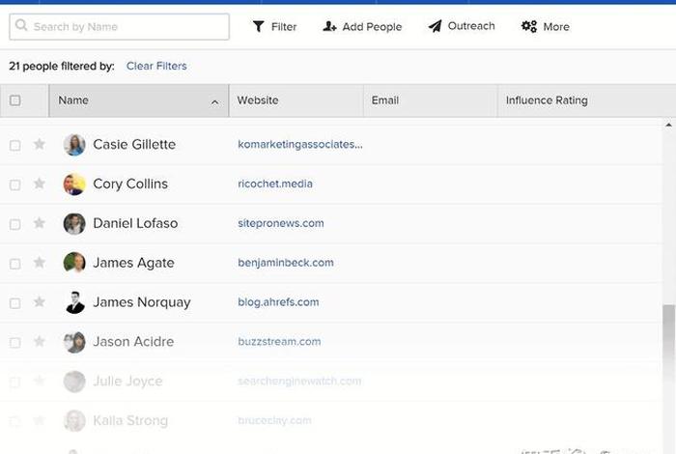Open the benjaminbeck.com website link
Viewport: 676px width, 454px height.
(286, 263)
